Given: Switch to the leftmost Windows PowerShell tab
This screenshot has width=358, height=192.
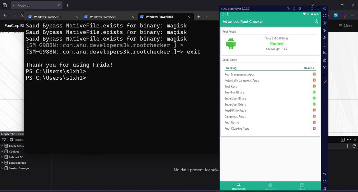Looking at the screenshot, I should [53, 17].
